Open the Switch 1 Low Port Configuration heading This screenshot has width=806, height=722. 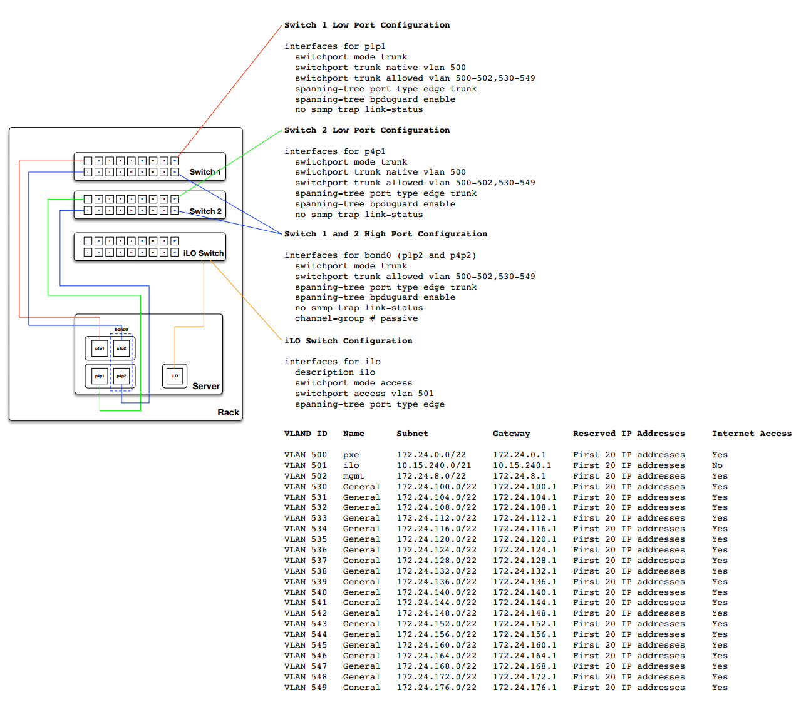coord(366,25)
